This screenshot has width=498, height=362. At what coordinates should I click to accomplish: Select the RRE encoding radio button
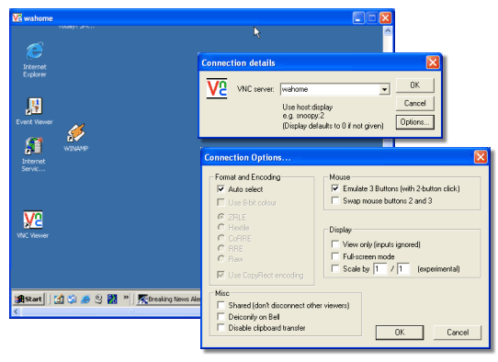(x=221, y=248)
